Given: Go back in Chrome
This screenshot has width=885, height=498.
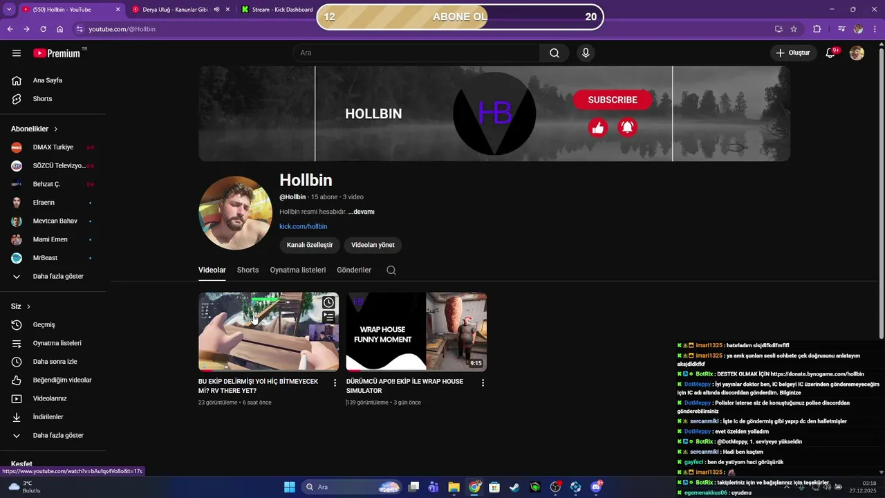Looking at the screenshot, I should 10,29.
